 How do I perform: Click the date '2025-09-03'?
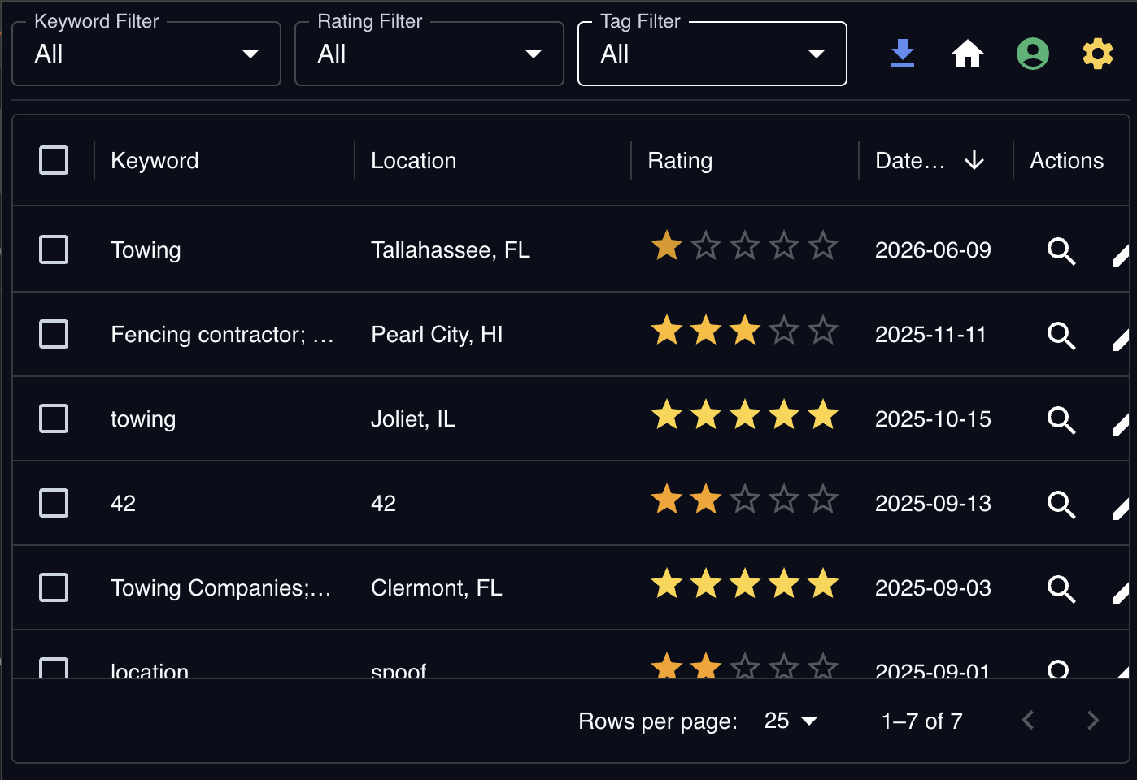933,588
